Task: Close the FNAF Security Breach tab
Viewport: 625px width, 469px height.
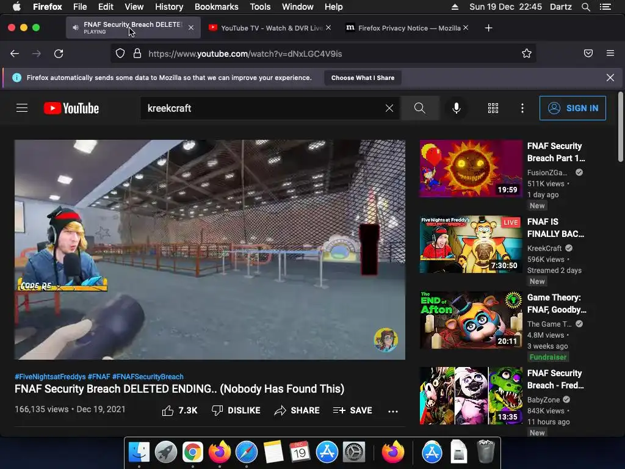Action: pyautogui.click(x=191, y=27)
